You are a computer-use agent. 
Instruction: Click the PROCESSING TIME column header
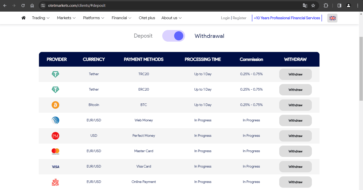click(x=203, y=60)
